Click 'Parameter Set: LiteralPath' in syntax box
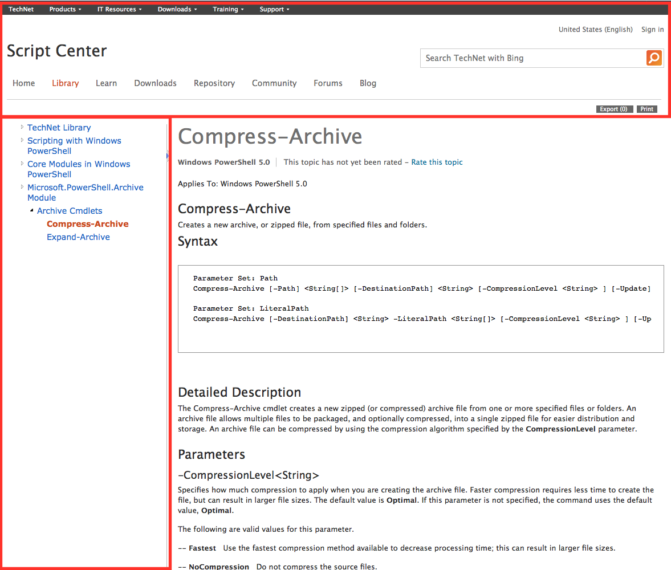 pyautogui.click(x=251, y=308)
